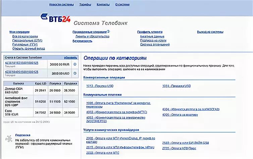This screenshot has height=159, width=253.
Task: Open the USD account number link
Action: [x=21, y=72]
